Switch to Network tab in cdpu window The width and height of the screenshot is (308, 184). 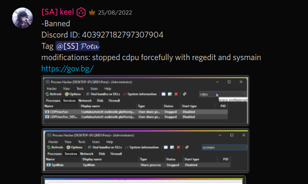[85, 101]
